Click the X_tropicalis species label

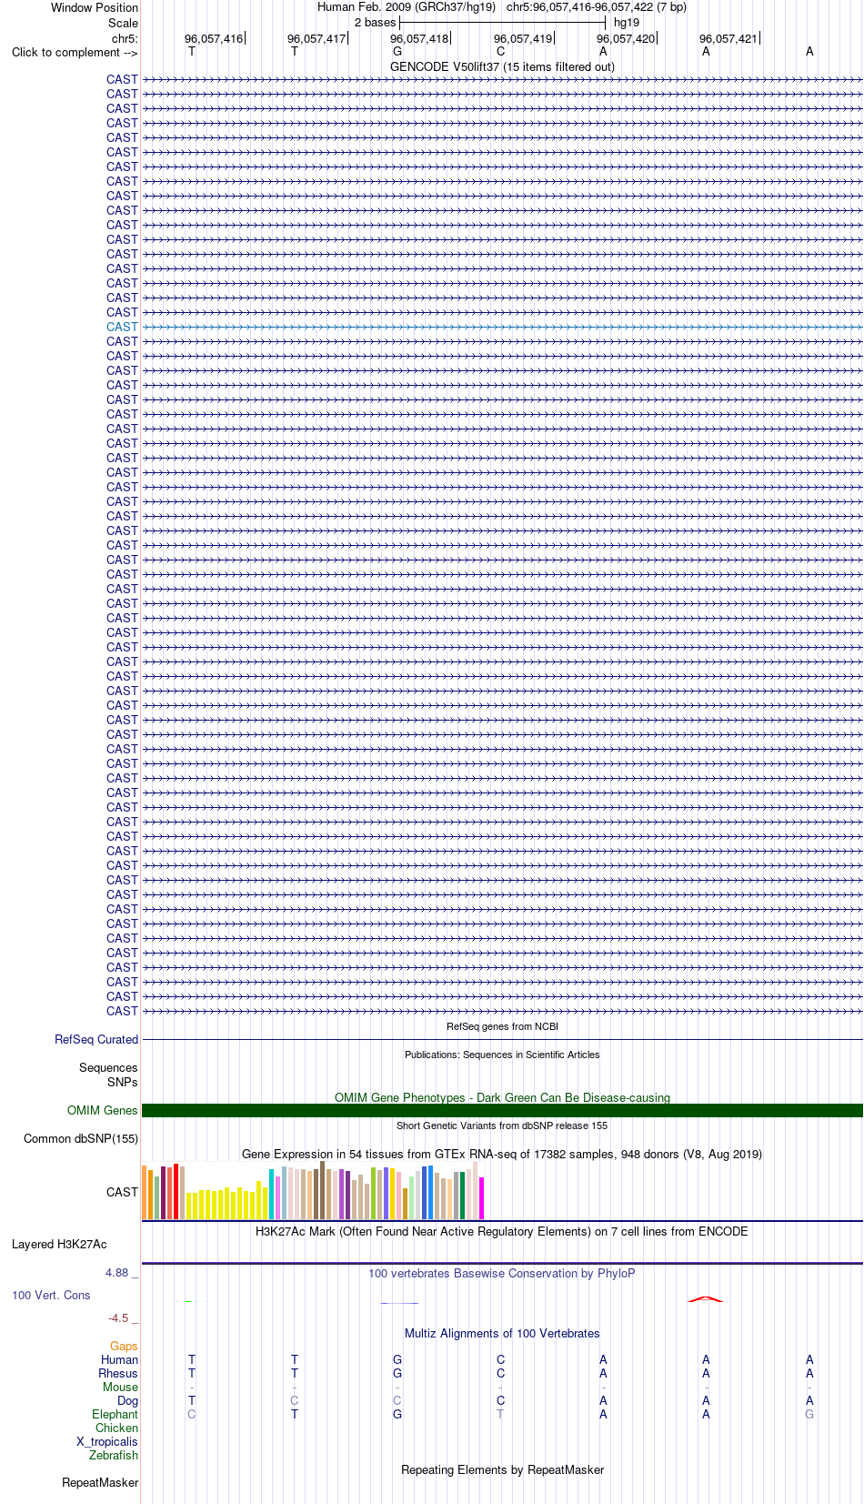tap(107, 1441)
